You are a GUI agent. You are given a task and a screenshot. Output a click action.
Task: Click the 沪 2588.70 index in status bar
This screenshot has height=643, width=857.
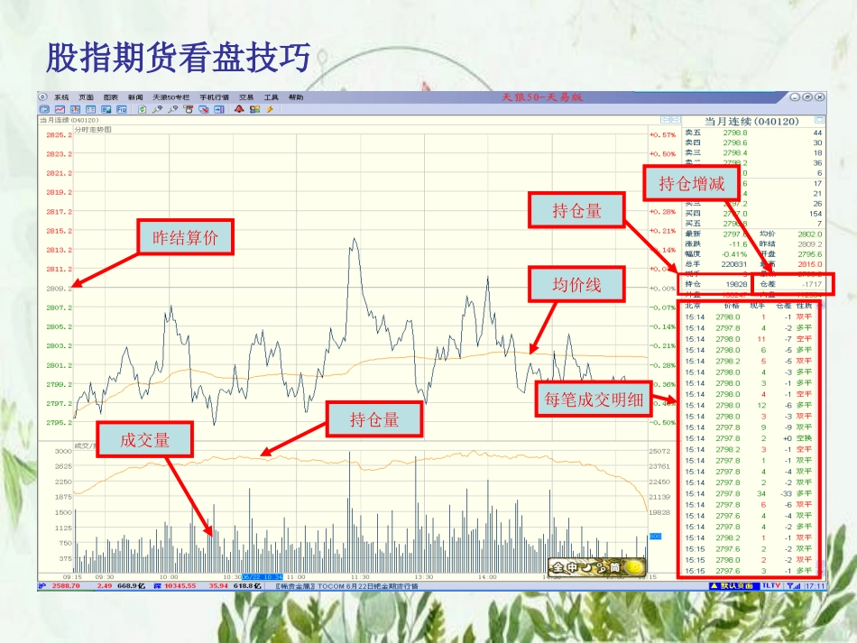click(59, 585)
